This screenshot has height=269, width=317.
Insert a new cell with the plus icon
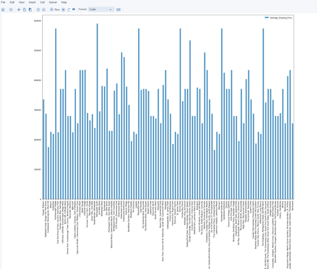[x=11, y=10]
